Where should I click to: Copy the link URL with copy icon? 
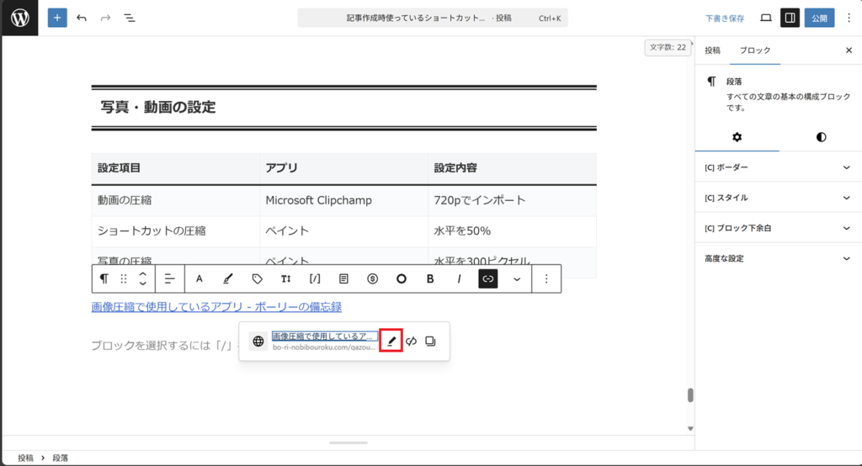(x=431, y=342)
